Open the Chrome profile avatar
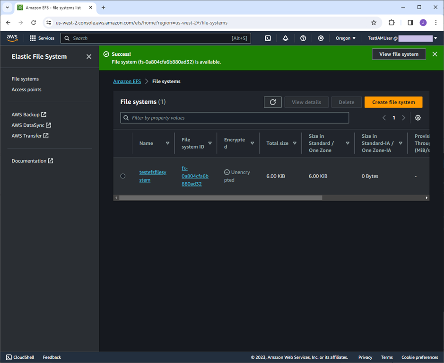The height and width of the screenshot is (363, 444). [423, 23]
